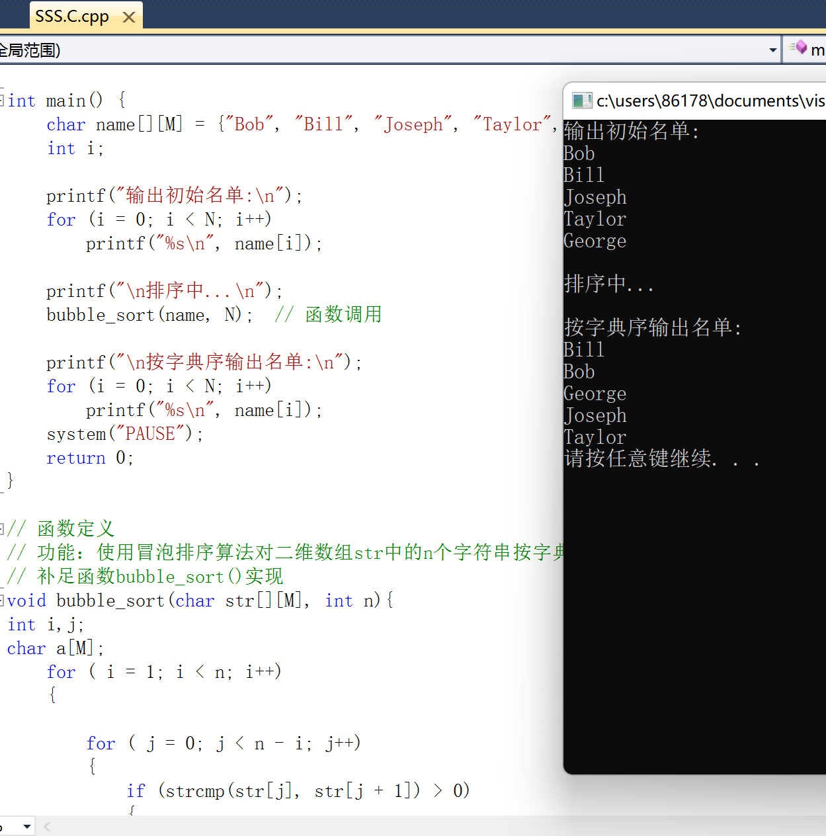Click the scope combo box field
826x836 pixels.
[x=389, y=50]
